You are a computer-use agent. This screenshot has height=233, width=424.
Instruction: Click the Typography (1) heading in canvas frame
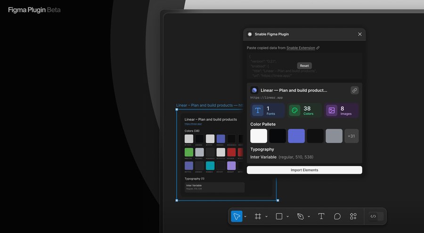pyautogui.click(x=195, y=179)
